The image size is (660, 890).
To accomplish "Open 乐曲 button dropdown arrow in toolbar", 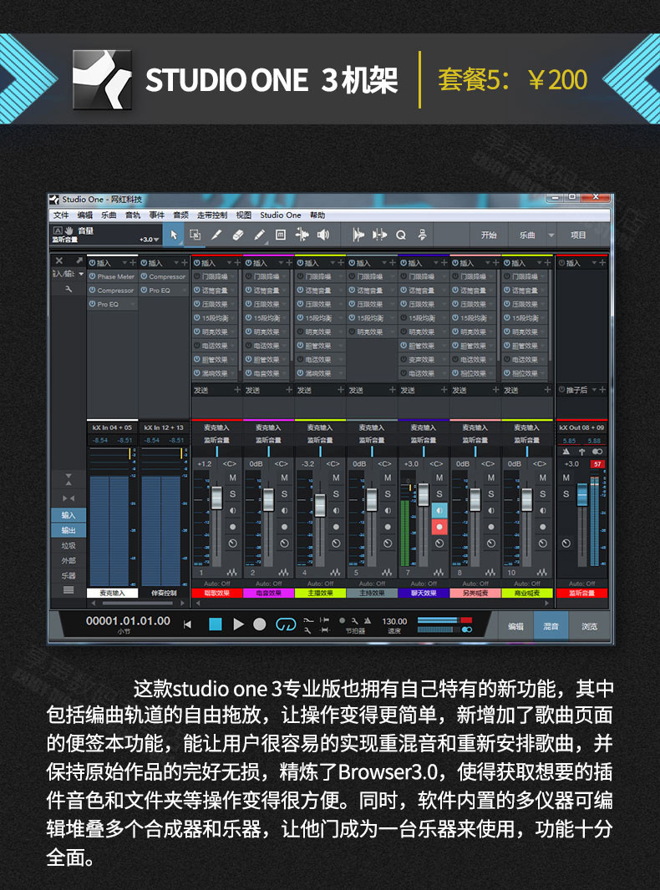I will (551, 235).
